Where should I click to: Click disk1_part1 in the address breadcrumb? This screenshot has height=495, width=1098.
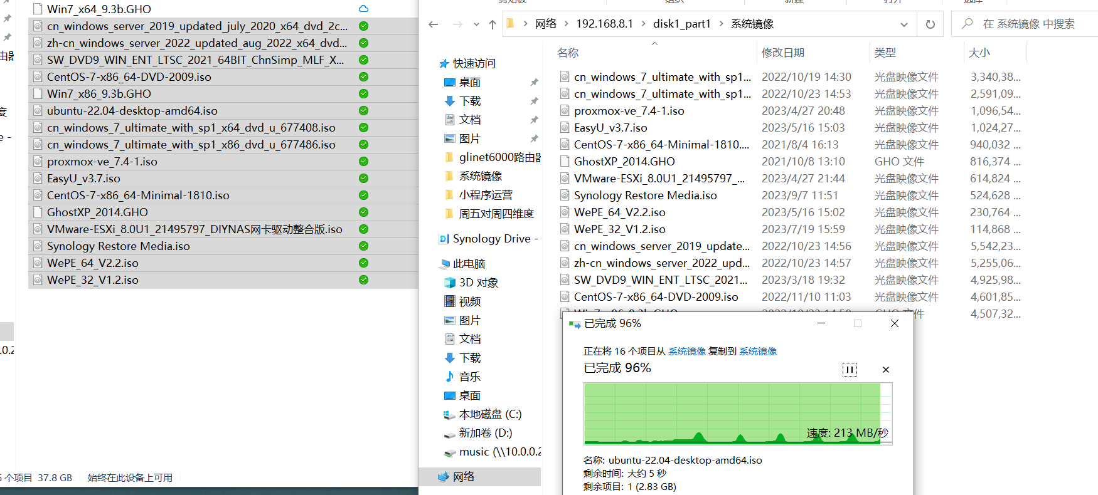pyautogui.click(x=681, y=24)
